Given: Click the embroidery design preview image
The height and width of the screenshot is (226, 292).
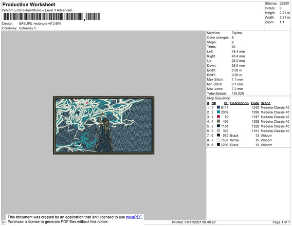Looking at the screenshot, I should coord(103,126).
